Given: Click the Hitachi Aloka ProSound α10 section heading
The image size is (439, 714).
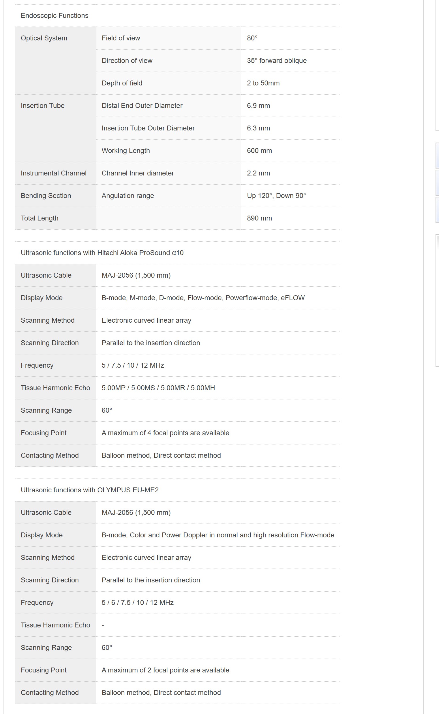Looking at the screenshot, I should tap(102, 253).
